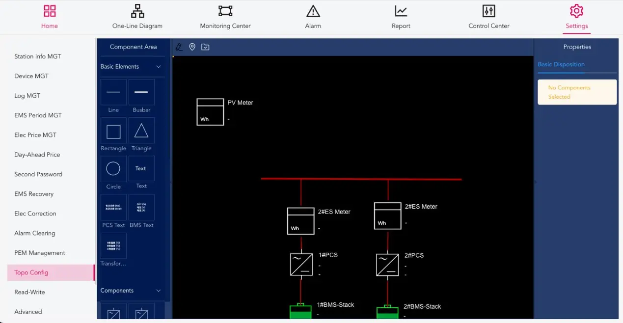Open the Alarm page
The height and width of the screenshot is (323, 623).
pyautogui.click(x=313, y=17)
